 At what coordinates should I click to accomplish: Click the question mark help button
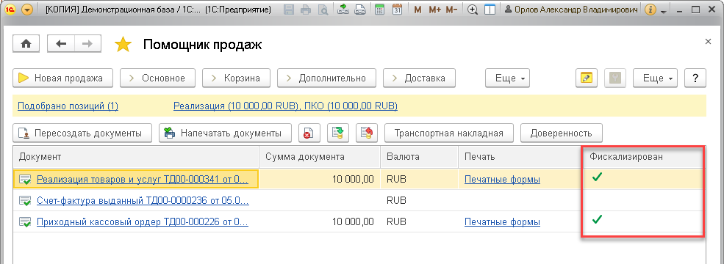[695, 78]
